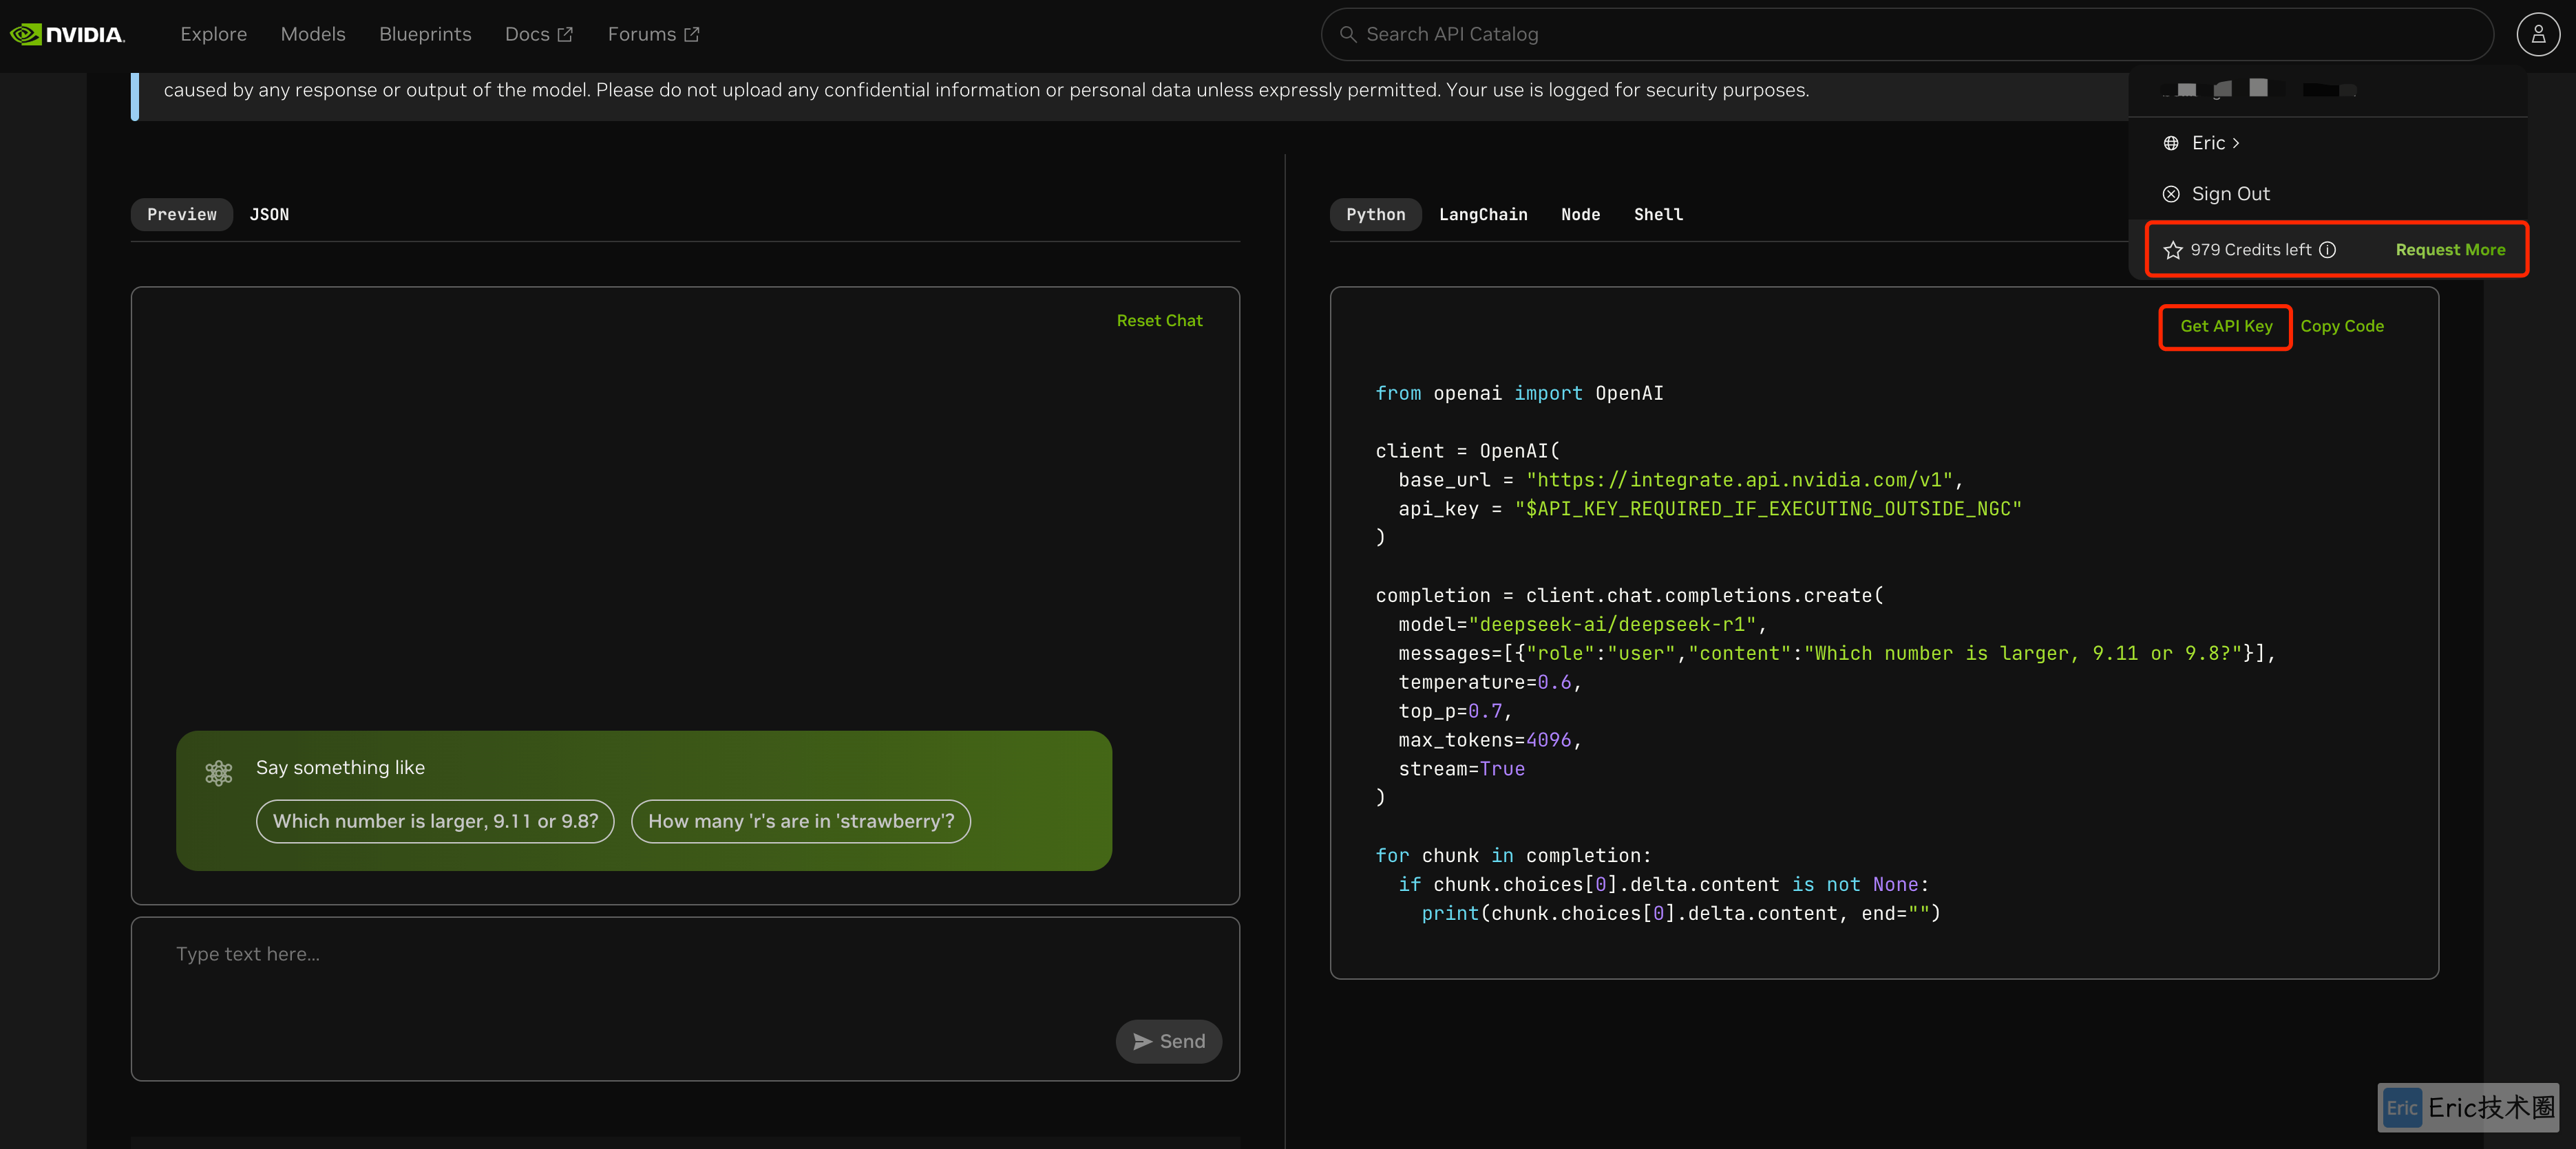Open the user account avatar icon
The height and width of the screenshot is (1149, 2576).
pos(2537,34)
